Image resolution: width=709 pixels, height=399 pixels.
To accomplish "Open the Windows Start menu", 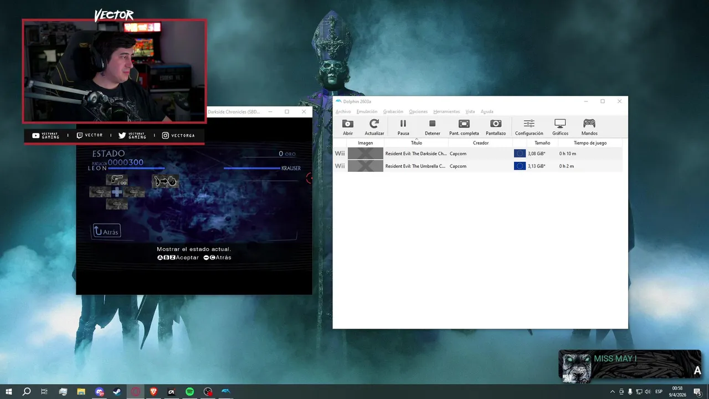I will (x=9, y=392).
